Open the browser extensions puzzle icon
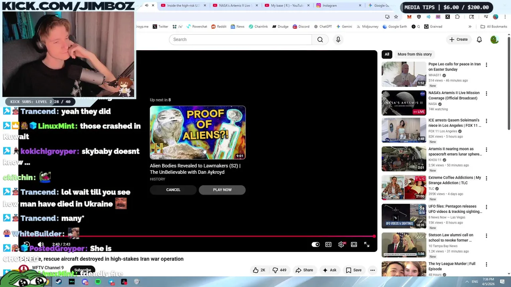The height and width of the screenshot is (287, 511). point(457,17)
